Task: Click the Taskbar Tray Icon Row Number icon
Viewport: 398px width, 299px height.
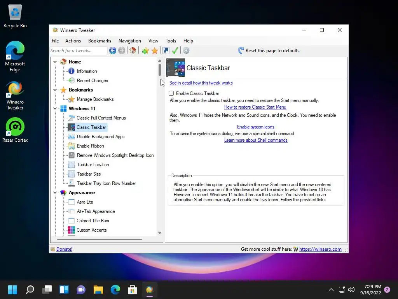Action: tap(72, 183)
